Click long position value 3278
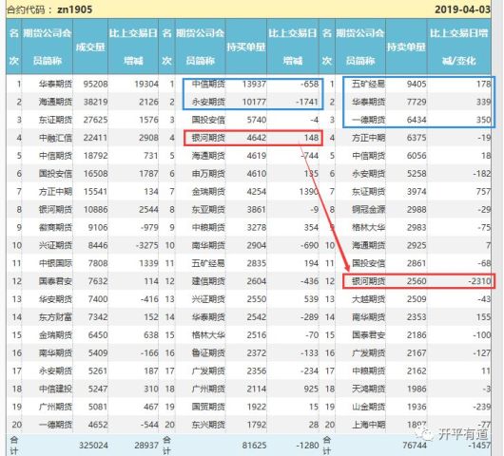Screen dimensions: 504x456 point(256,228)
